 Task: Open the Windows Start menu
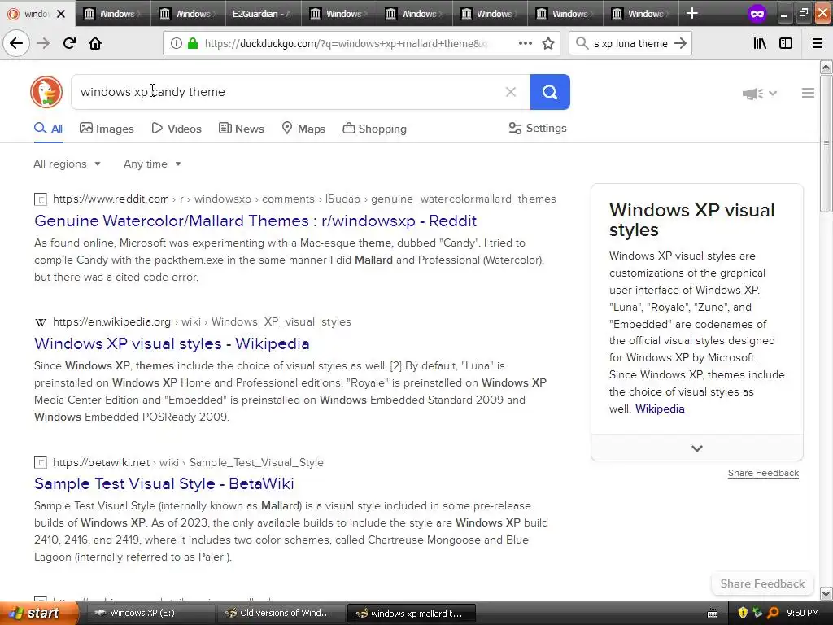[x=39, y=614]
